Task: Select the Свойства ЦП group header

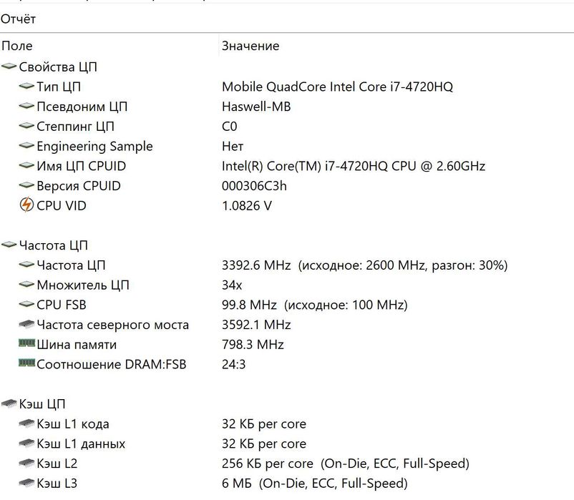Action: point(58,67)
